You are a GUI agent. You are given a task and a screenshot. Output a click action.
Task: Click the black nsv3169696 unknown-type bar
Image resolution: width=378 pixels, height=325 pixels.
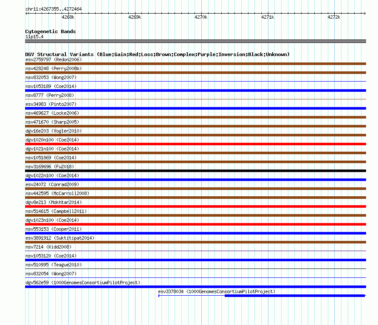click(x=195, y=171)
